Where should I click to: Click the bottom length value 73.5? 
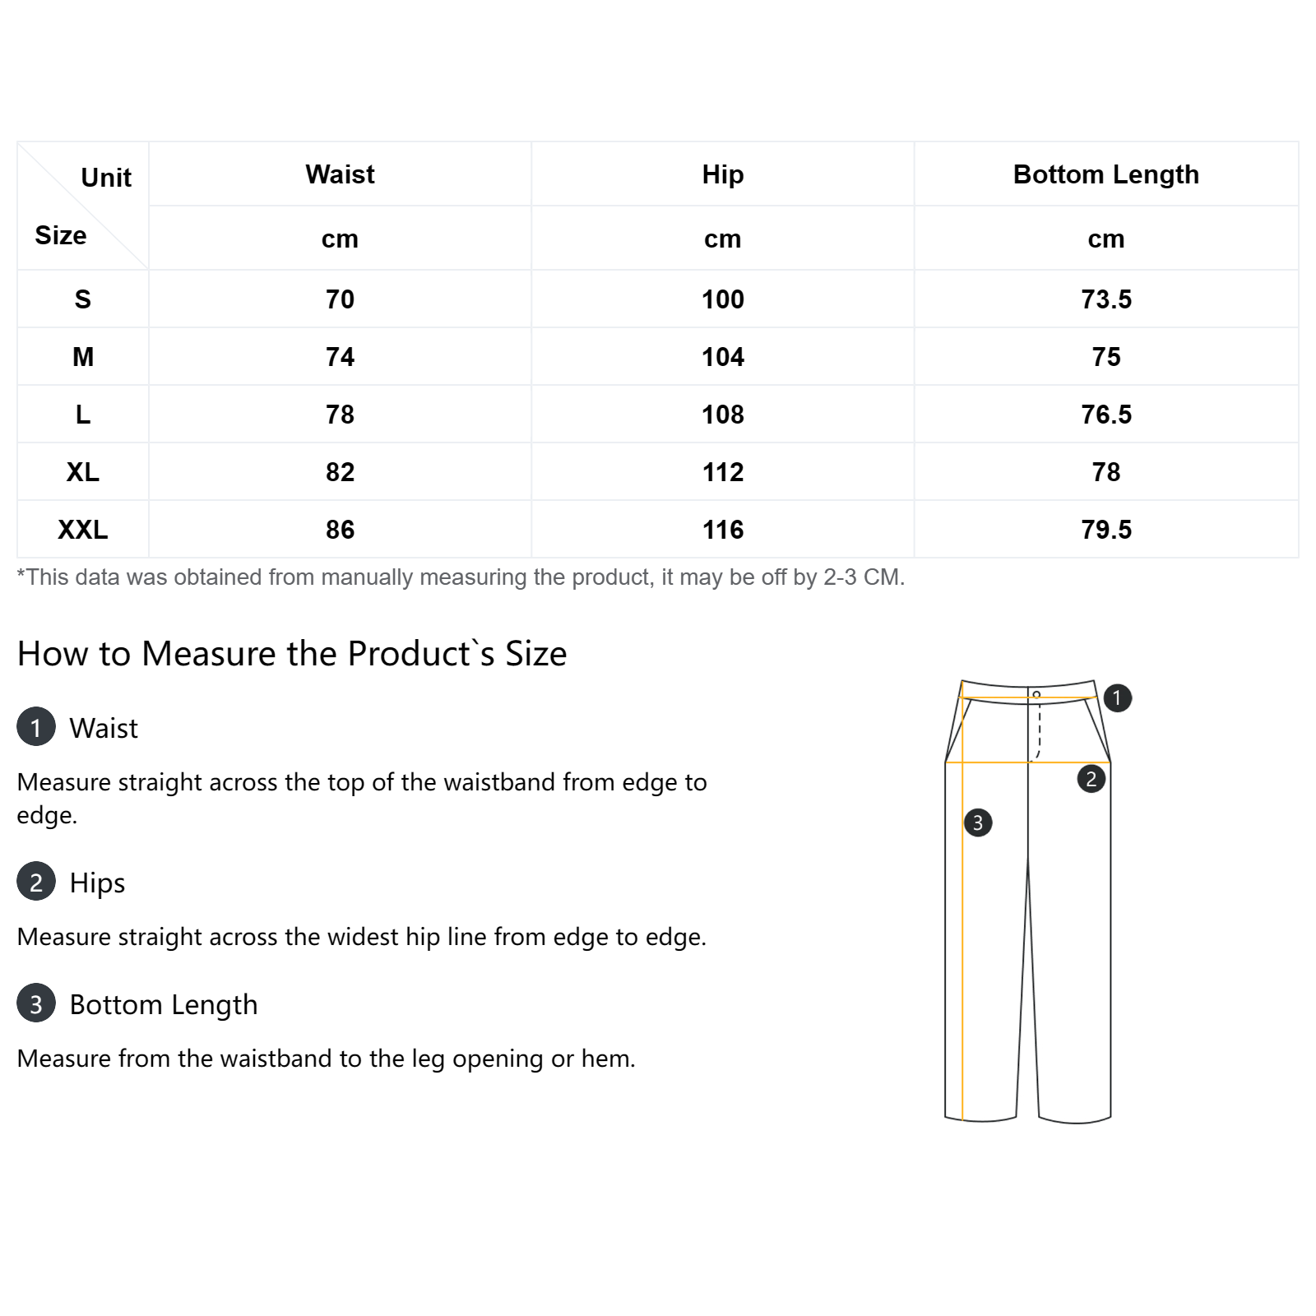1106,299
